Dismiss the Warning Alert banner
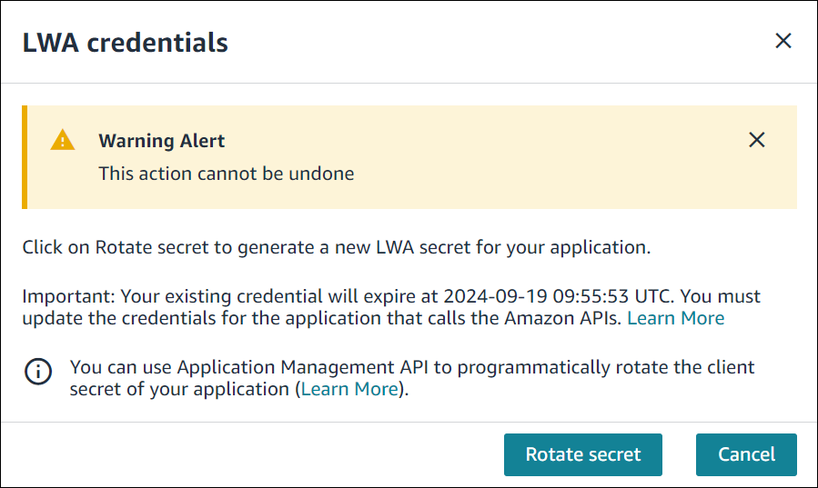Screen dimensions: 818x488 click(x=756, y=140)
